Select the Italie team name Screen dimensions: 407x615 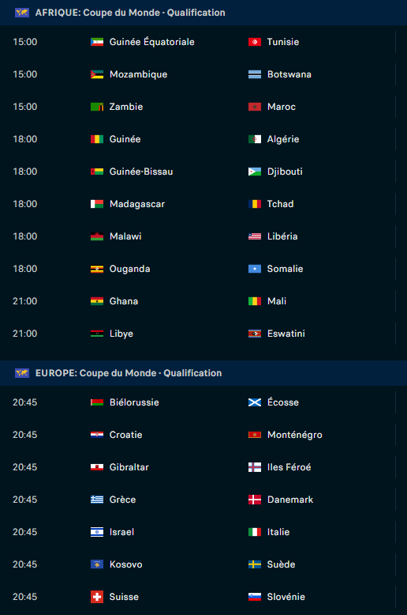tap(278, 532)
